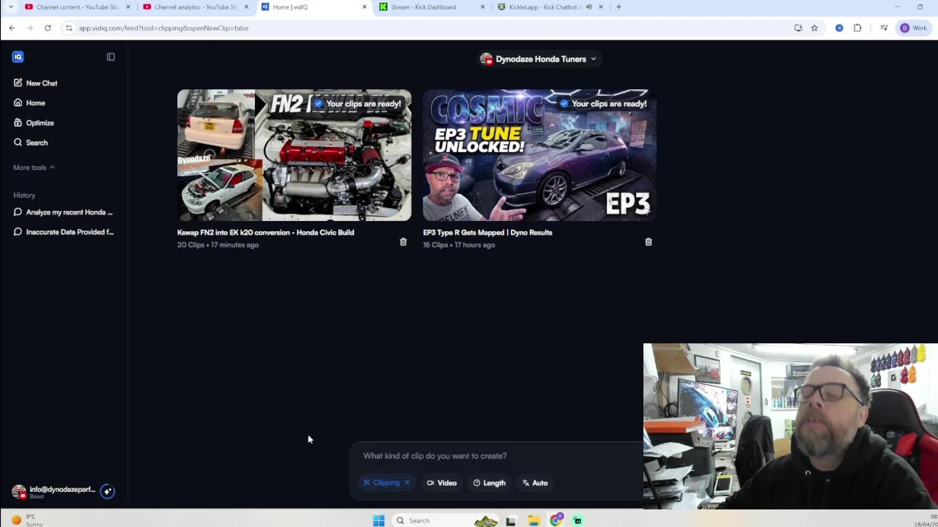
Task: Open the account info@dynodaze profile
Action: 54,492
